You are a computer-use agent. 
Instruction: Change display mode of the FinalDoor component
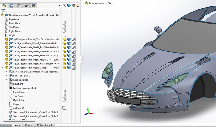69,55
